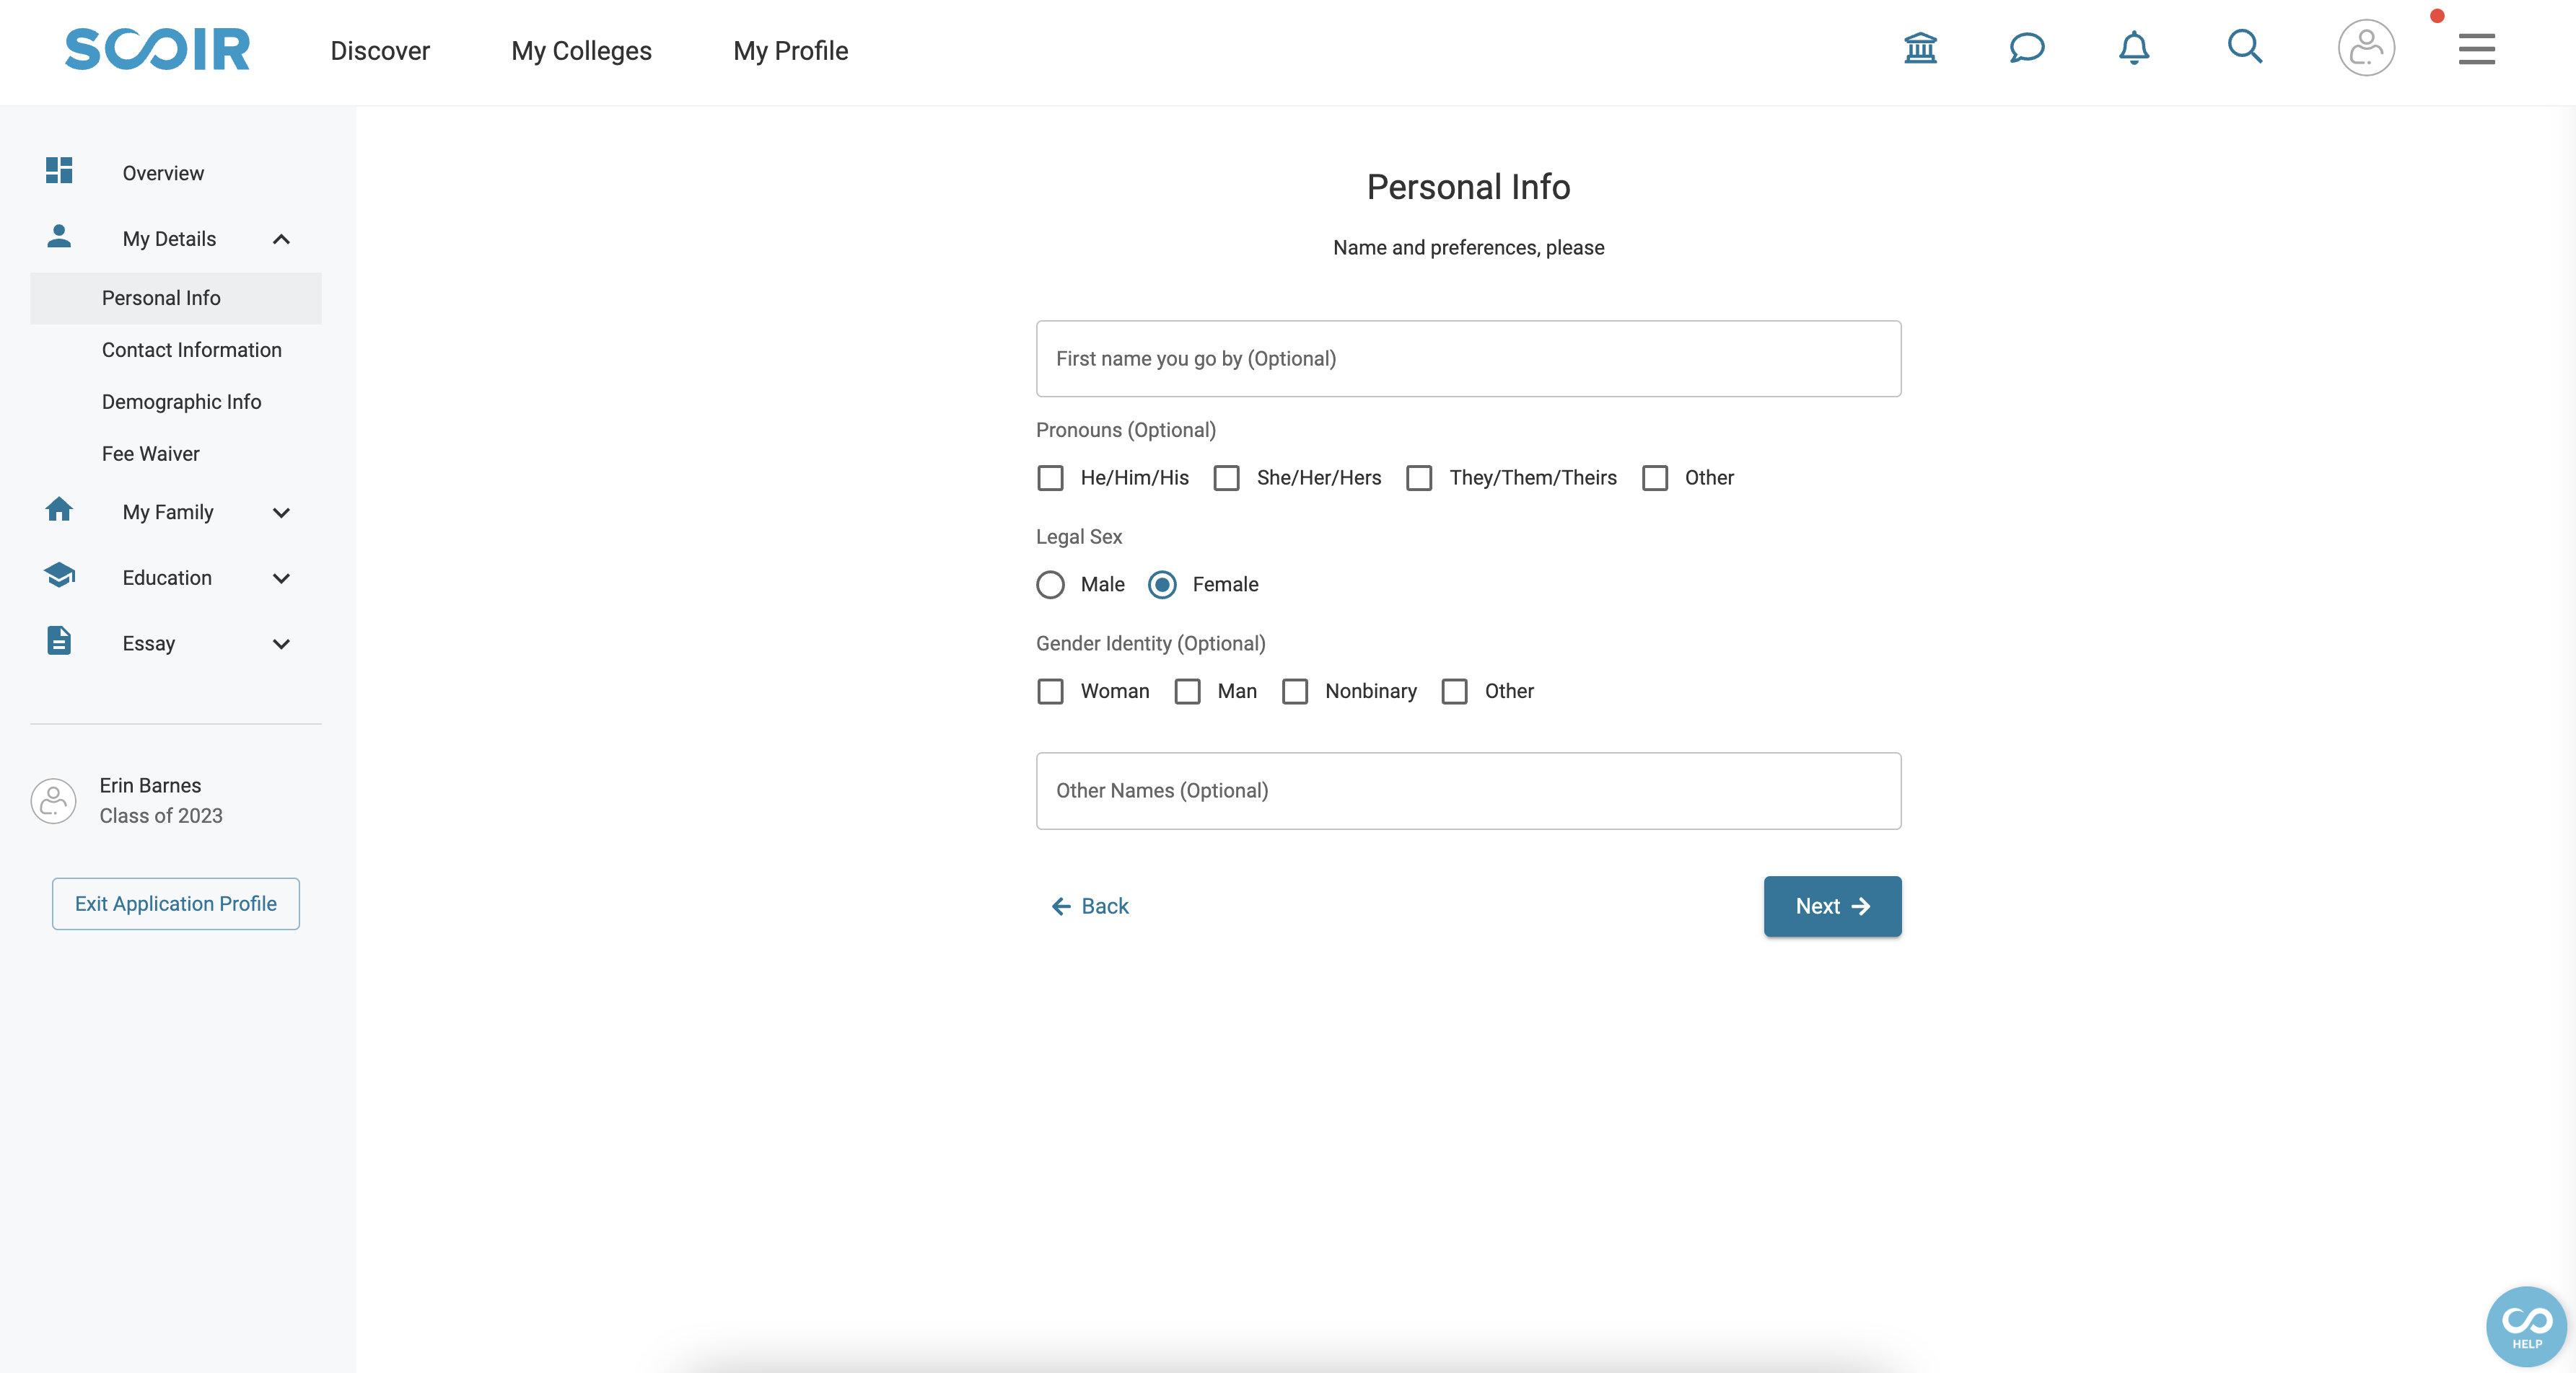Click Exit Application Profile
The height and width of the screenshot is (1373, 2576).
pyautogui.click(x=176, y=904)
